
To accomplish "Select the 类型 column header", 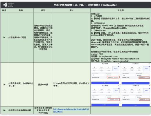I will [x=43, y=10].
